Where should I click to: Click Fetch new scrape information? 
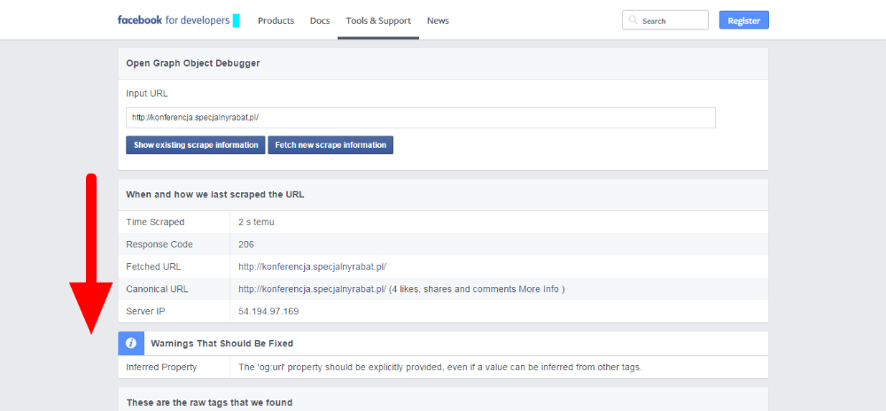(x=330, y=144)
